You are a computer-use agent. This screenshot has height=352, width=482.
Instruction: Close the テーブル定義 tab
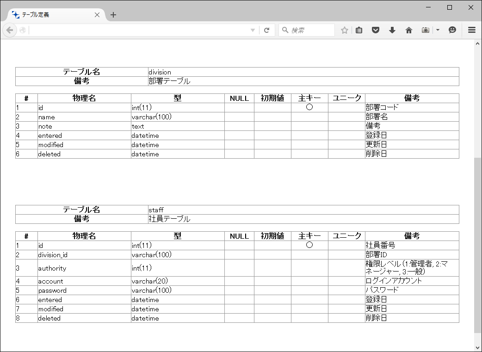click(97, 15)
